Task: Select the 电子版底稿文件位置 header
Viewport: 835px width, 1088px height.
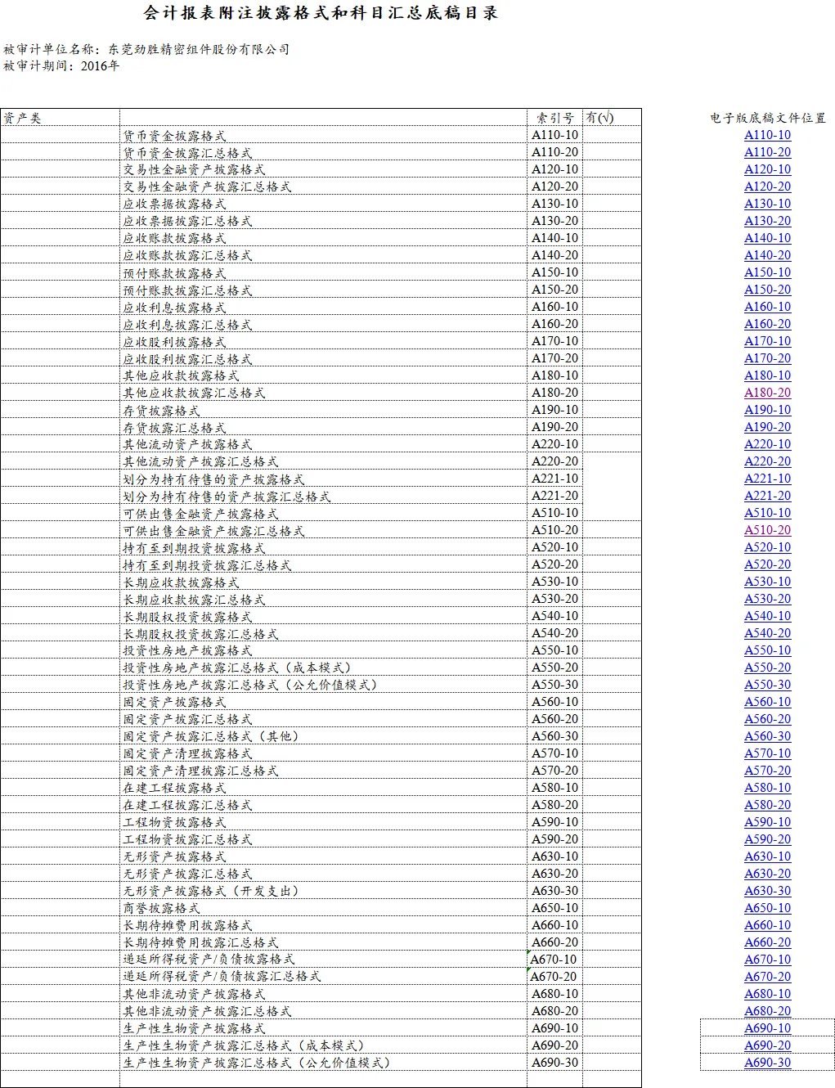Action: 767,118
